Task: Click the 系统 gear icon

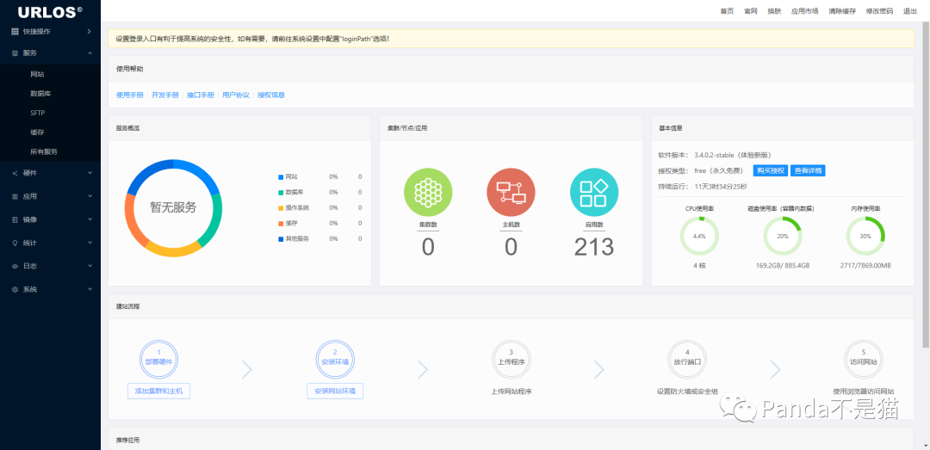Action: tap(15, 289)
